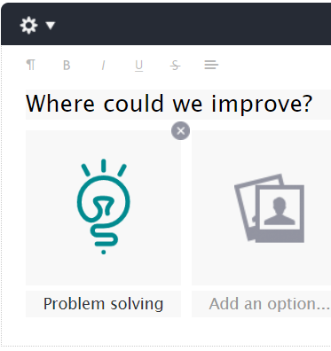The image size is (331, 351).
Task: Open the gear settings menu
Action: [28, 26]
